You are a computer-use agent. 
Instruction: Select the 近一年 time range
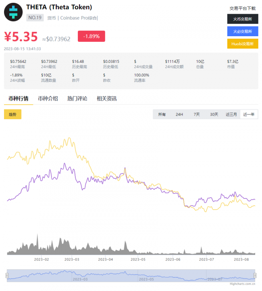tap(249, 114)
